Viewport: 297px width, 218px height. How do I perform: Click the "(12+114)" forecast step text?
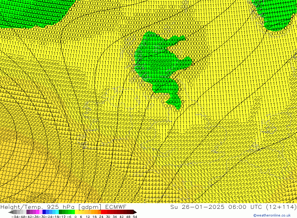click(281, 207)
